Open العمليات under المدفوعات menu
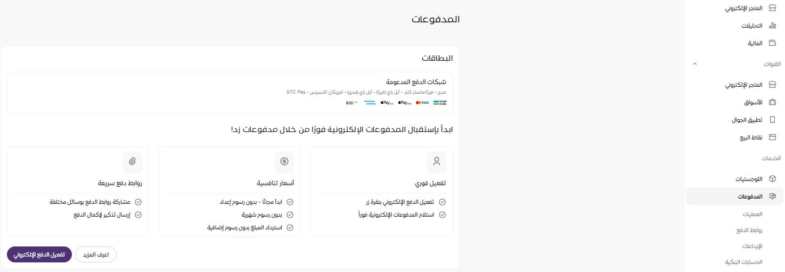785x272 pixels. (x=753, y=215)
